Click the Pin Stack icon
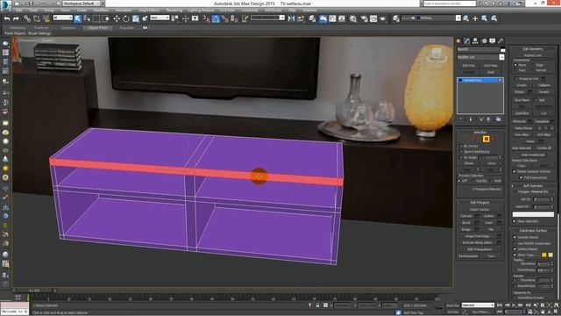The width and height of the screenshot is (561, 316). [x=461, y=119]
